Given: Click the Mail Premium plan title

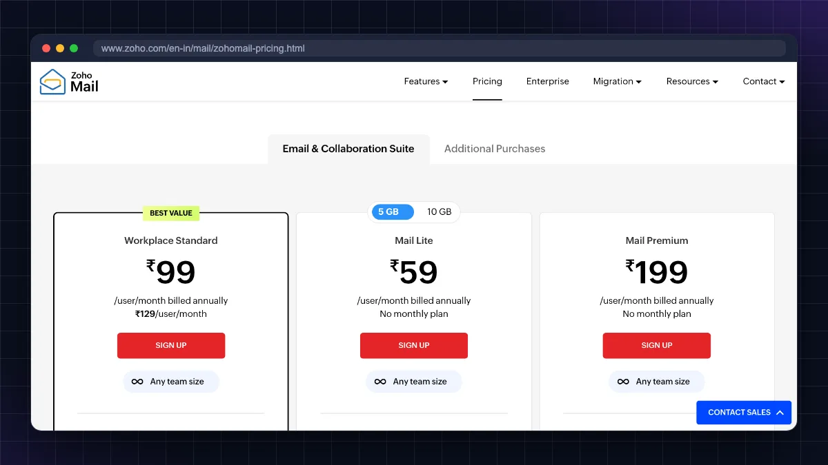Looking at the screenshot, I should [657, 240].
